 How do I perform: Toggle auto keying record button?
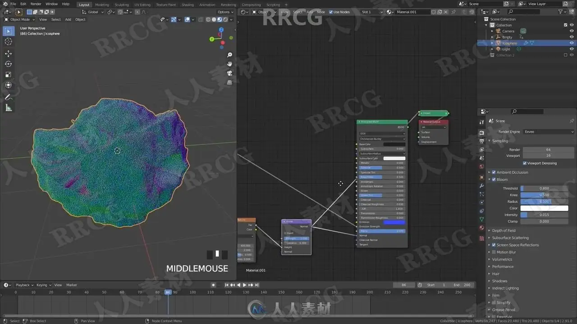(x=214, y=285)
